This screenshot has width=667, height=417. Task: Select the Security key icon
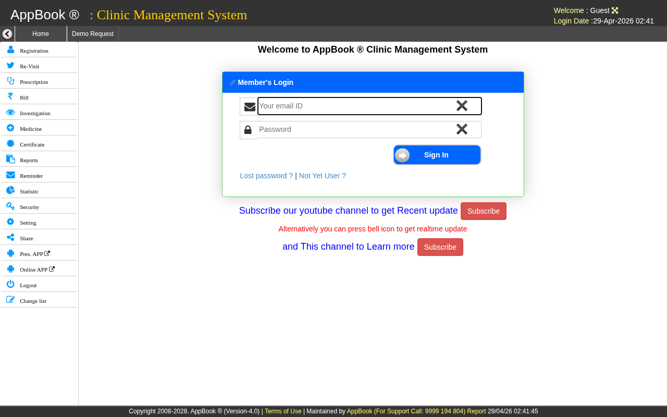coord(10,206)
